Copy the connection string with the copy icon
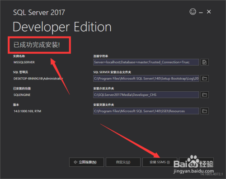Screen dimensions: 226x179 pos(204,62)
